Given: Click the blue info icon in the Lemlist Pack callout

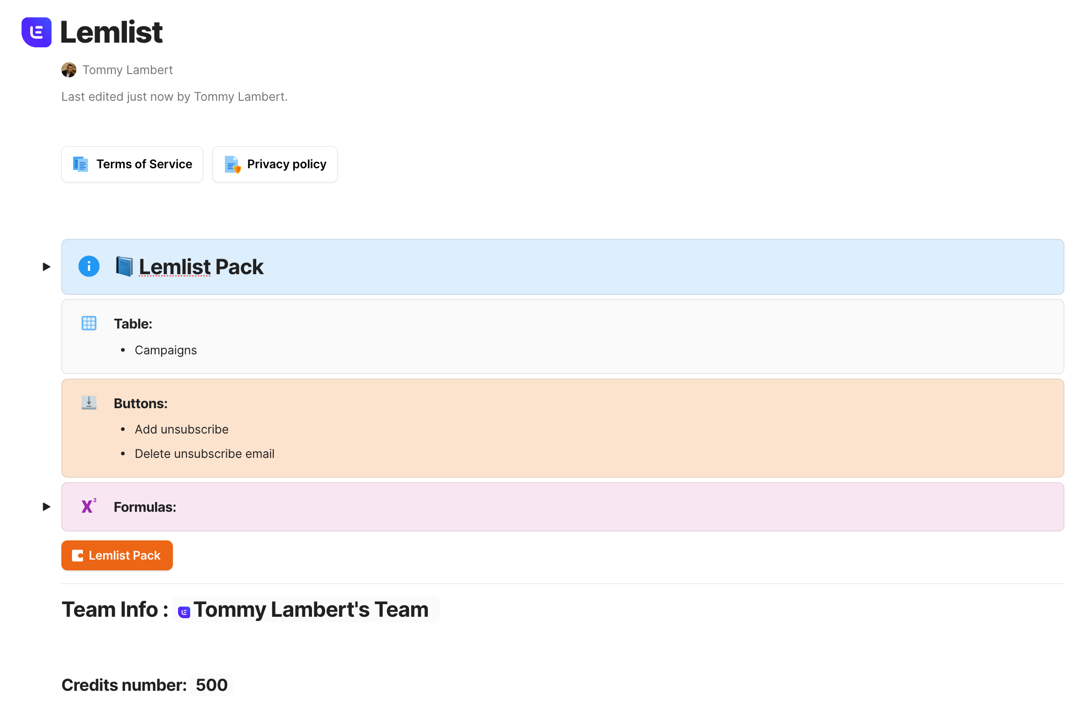Looking at the screenshot, I should [89, 267].
